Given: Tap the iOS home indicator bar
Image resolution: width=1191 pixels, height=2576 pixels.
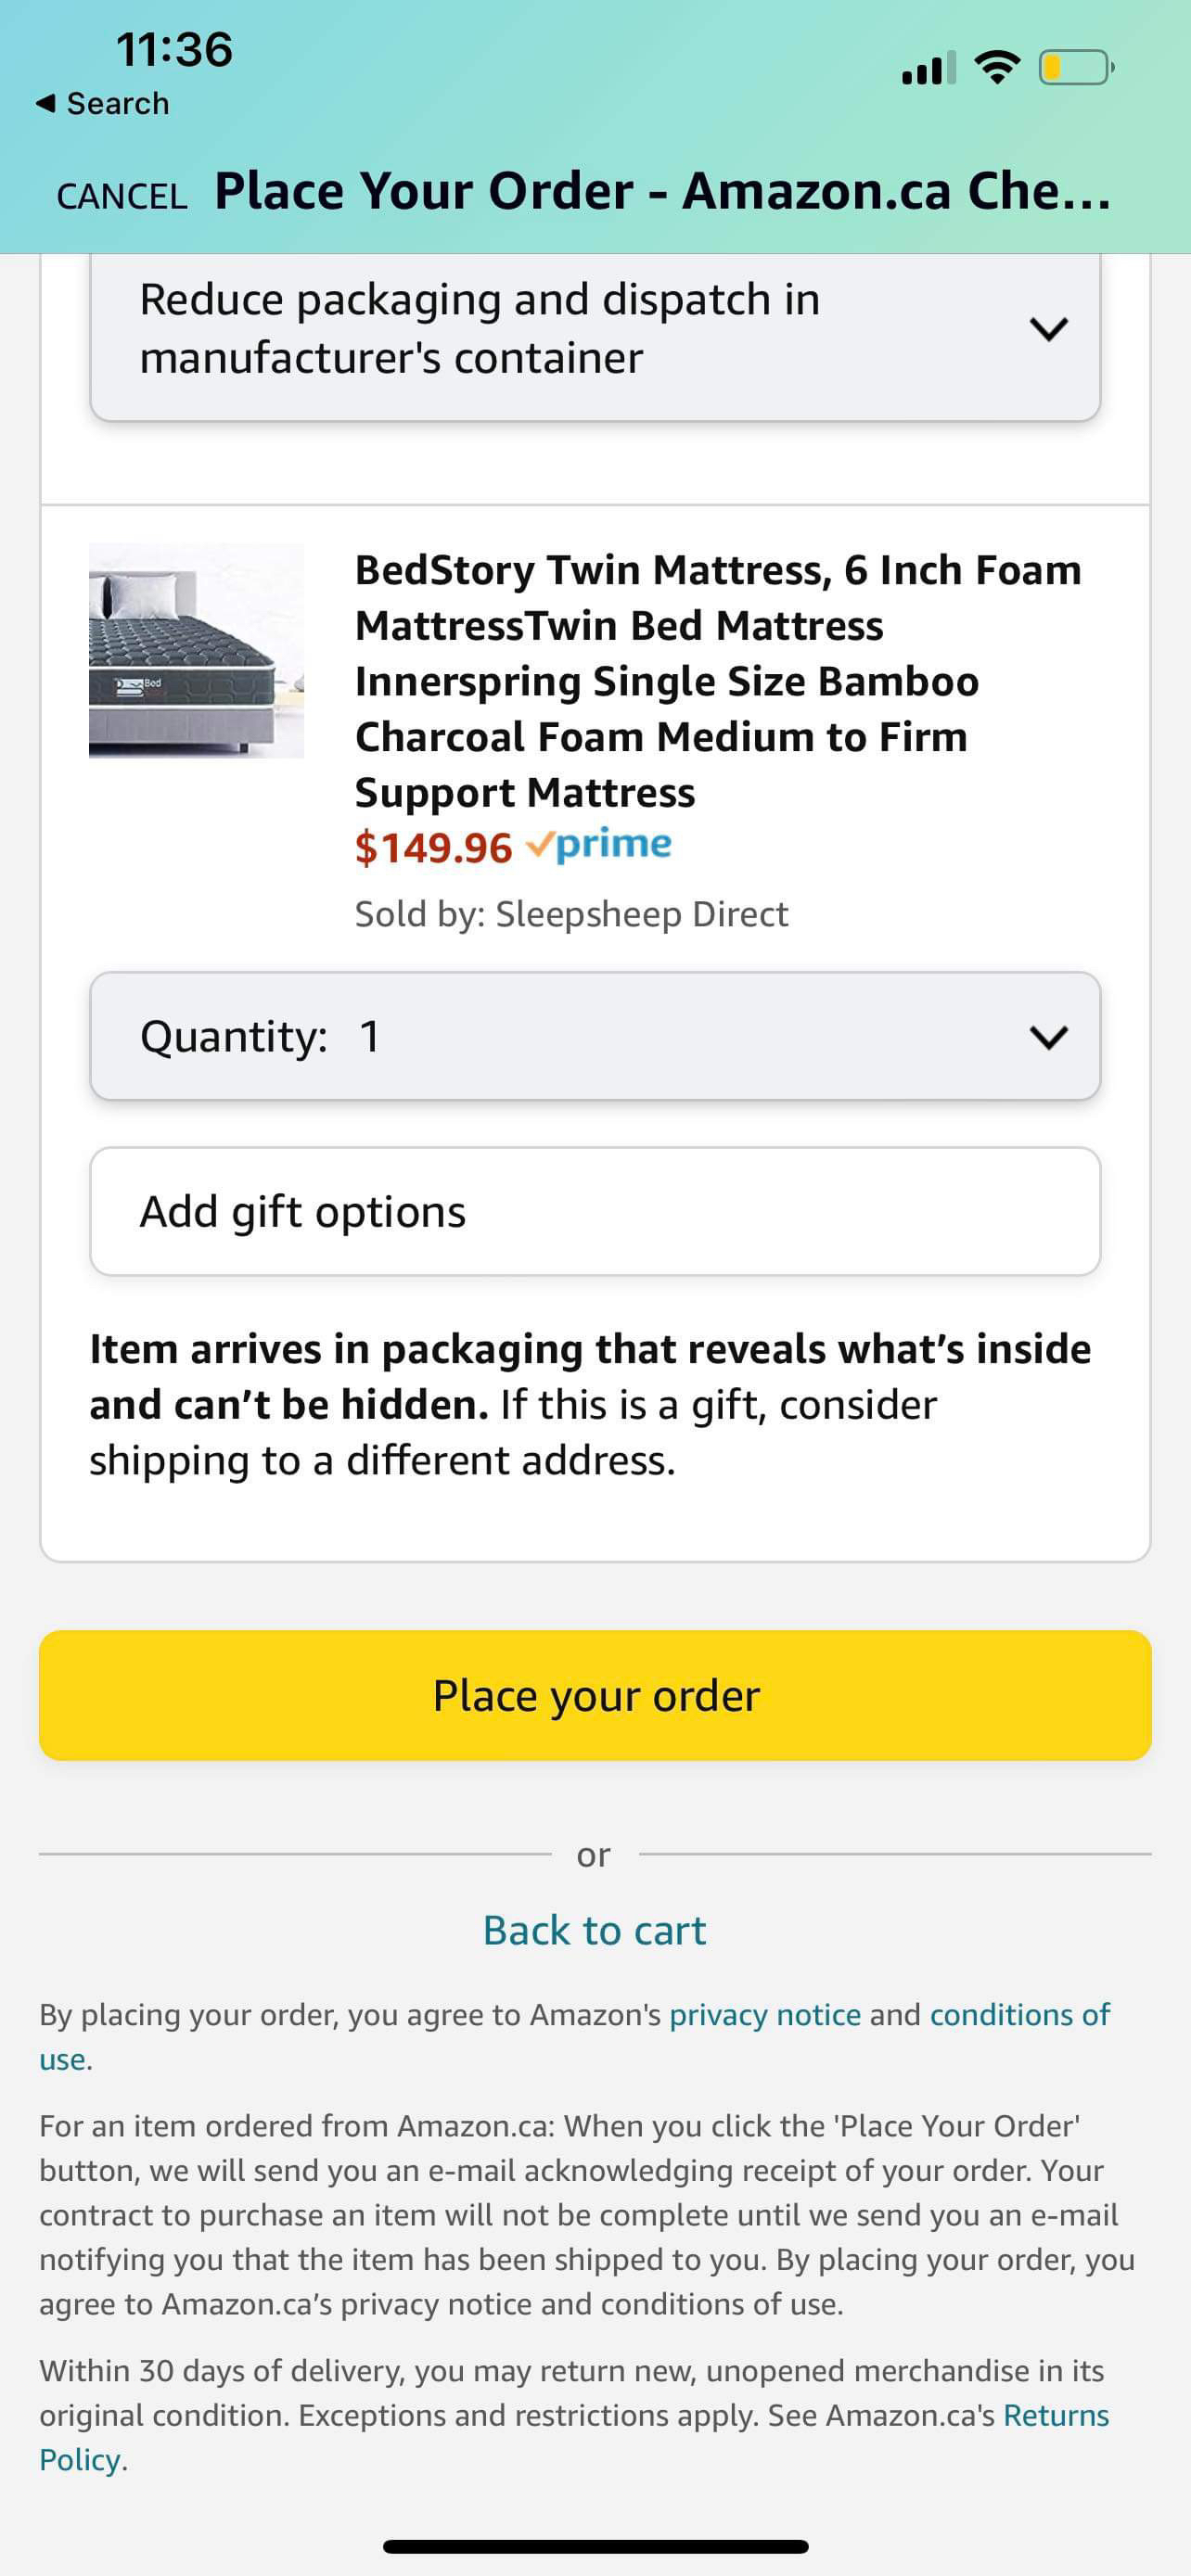Looking at the screenshot, I should click(595, 2546).
